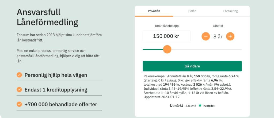274x118 pixels.
Task: Click checkmark icon beside Personlig hjälp hela vägen
Action: pos(19,75)
